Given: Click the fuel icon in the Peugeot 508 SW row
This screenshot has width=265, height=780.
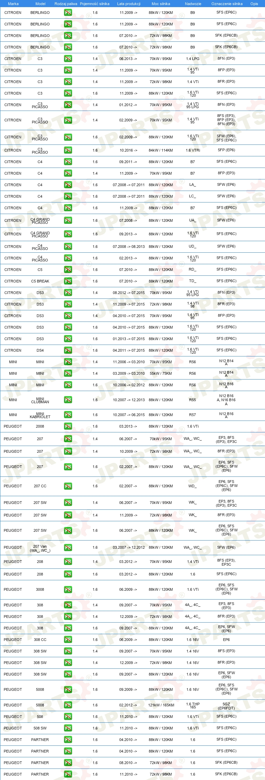Looking at the screenshot, I should [68, 728].
